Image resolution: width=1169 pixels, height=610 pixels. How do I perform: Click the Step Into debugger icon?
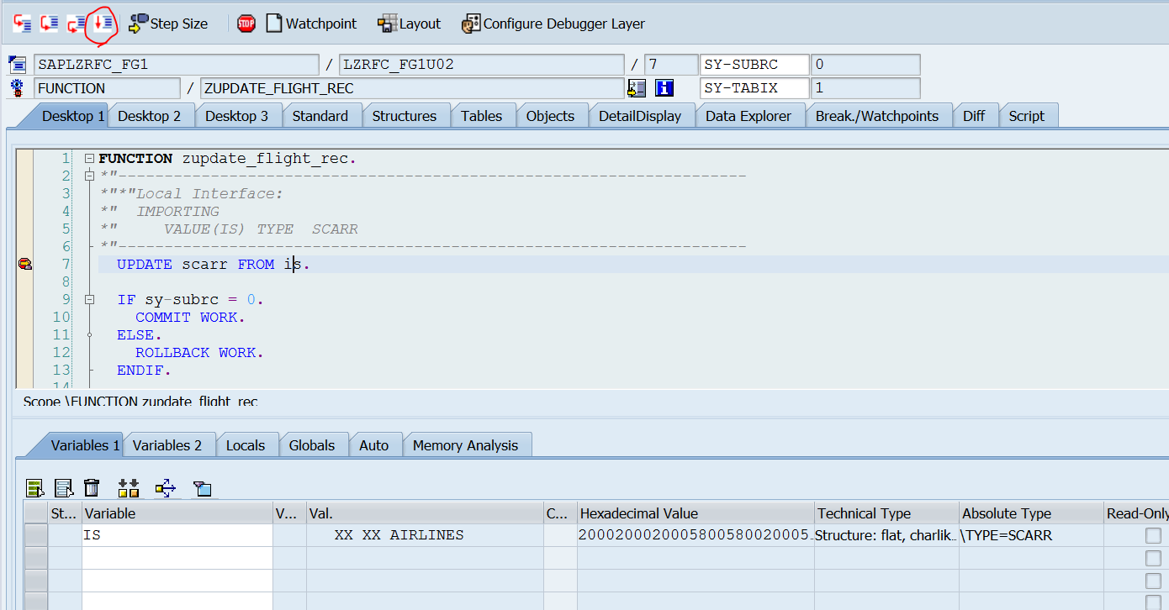(x=22, y=23)
